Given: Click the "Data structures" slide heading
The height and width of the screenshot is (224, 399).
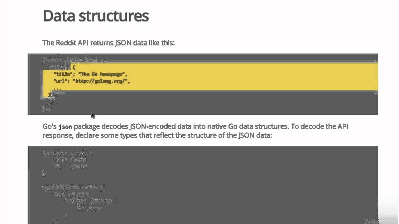Looking at the screenshot, I should pos(96,16).
